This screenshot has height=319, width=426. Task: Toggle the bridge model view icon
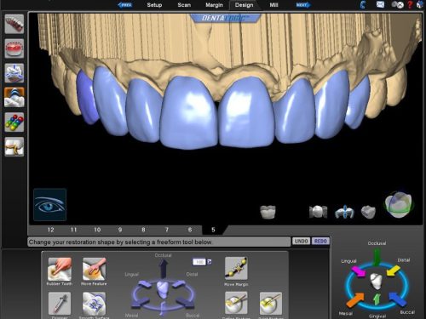point(318,212)
